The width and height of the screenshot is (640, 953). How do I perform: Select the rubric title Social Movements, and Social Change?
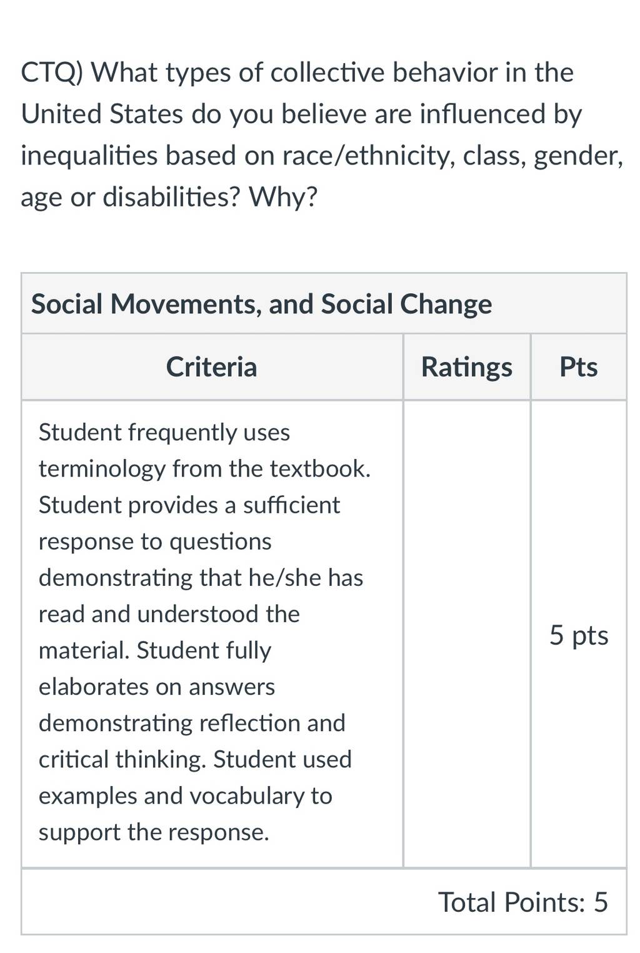(x=261, y=304)
